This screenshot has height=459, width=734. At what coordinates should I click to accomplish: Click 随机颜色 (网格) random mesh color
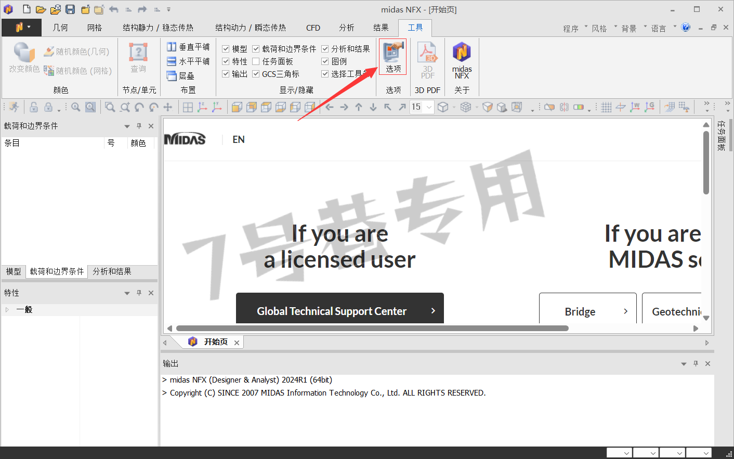tap(78, 71)
